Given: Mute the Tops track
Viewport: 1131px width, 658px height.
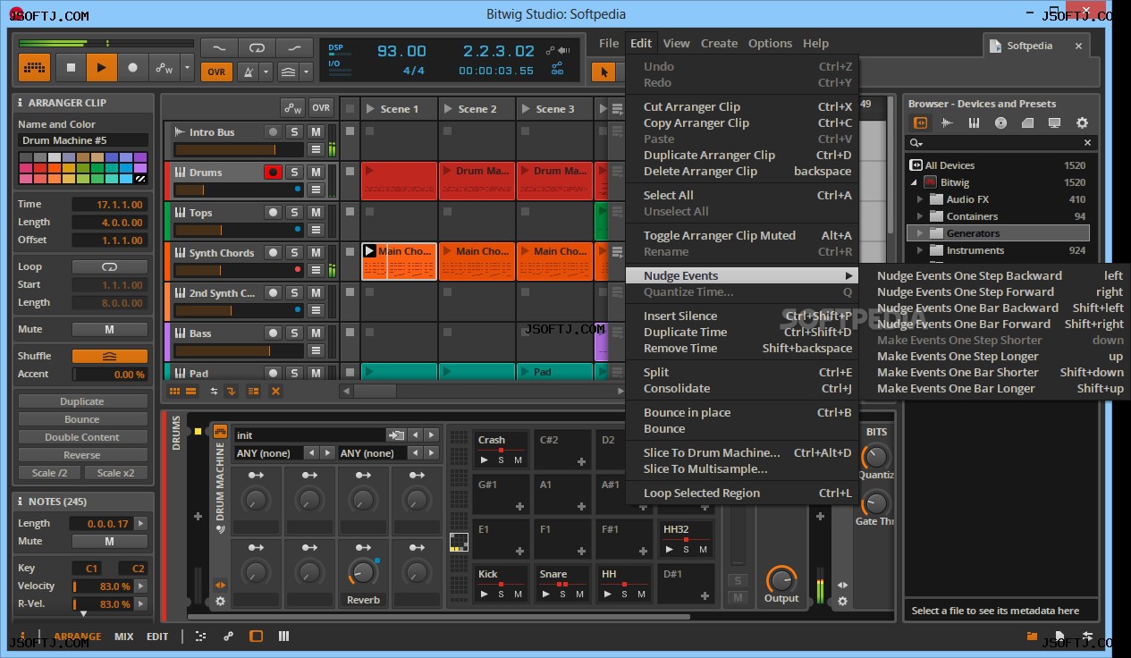Looking at the screenshot, I should (316, 212).
